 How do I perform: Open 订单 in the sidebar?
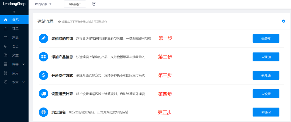pyautogui.click(x=15, y=29)
